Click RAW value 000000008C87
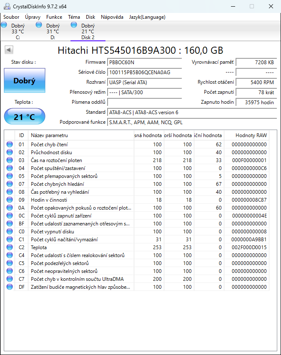Screen dimensions: 281x355 pos(249,200)
